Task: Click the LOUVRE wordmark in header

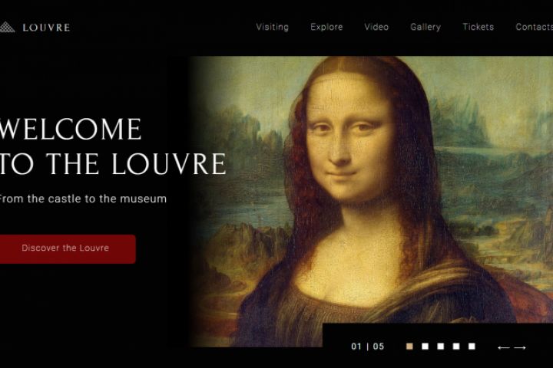Action: pyautogui.click(x=46, y=28)
